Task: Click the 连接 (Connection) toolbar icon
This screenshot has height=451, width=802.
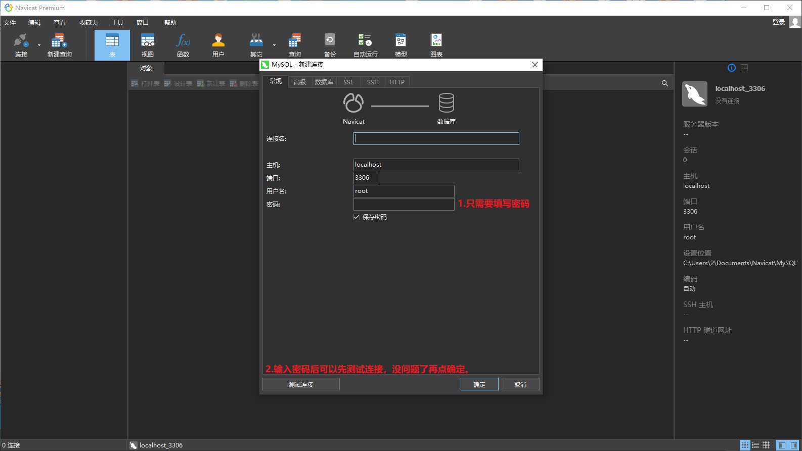Action: click(x=21, y=45)
